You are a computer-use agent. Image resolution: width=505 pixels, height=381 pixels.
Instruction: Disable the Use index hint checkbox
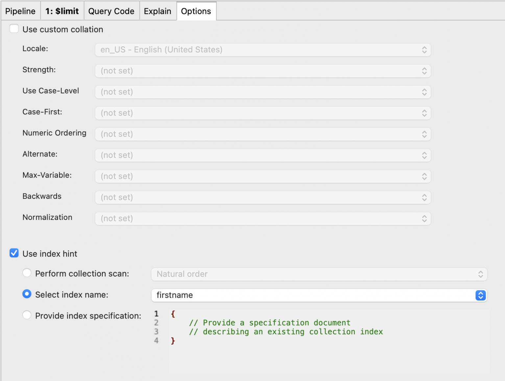pyautogui.click(x=14, y=253)
